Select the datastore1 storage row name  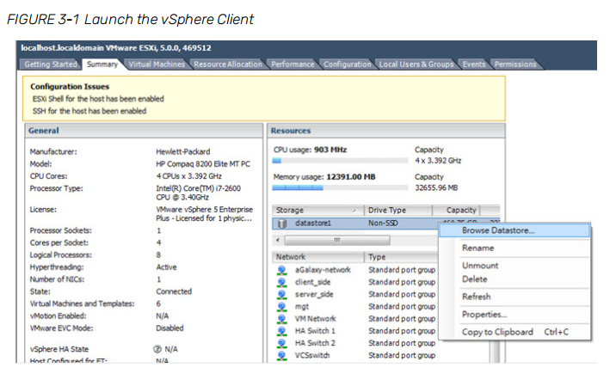313,224
